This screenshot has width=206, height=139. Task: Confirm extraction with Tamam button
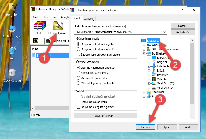tap(145, 127)
